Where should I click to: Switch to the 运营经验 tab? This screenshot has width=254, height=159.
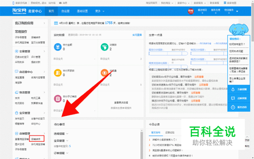pos(170,132)
